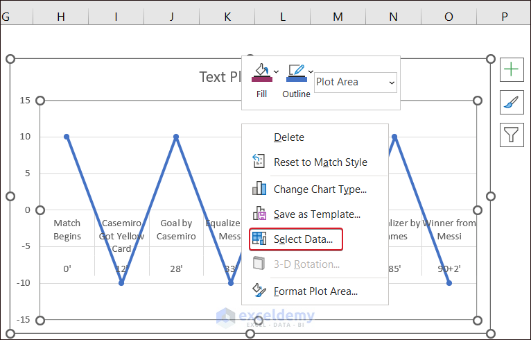Click the Format Plot Area icon
This screenshot has height=340, width=531.
[x=259, y=291]
